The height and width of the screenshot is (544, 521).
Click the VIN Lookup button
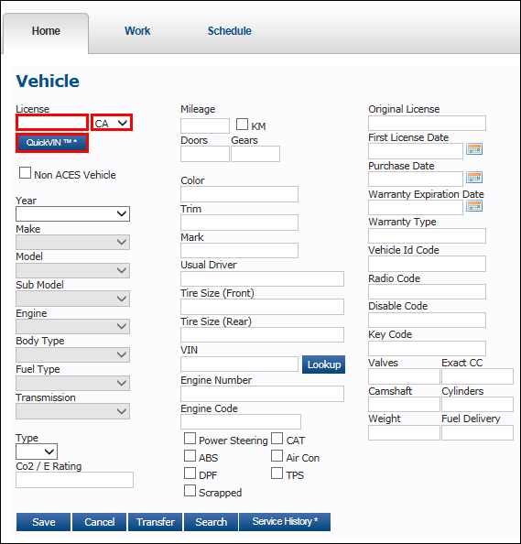tap(323, 364)
